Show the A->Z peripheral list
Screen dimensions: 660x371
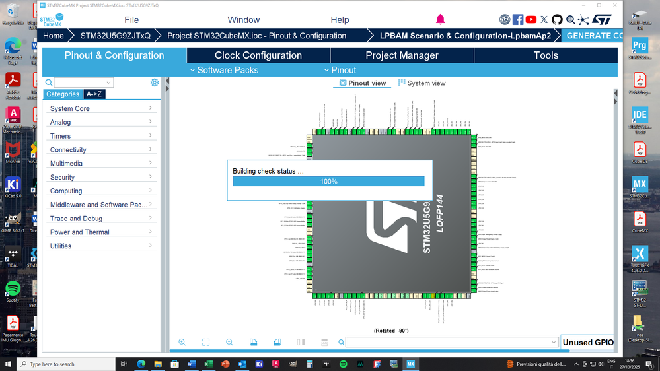94,94
